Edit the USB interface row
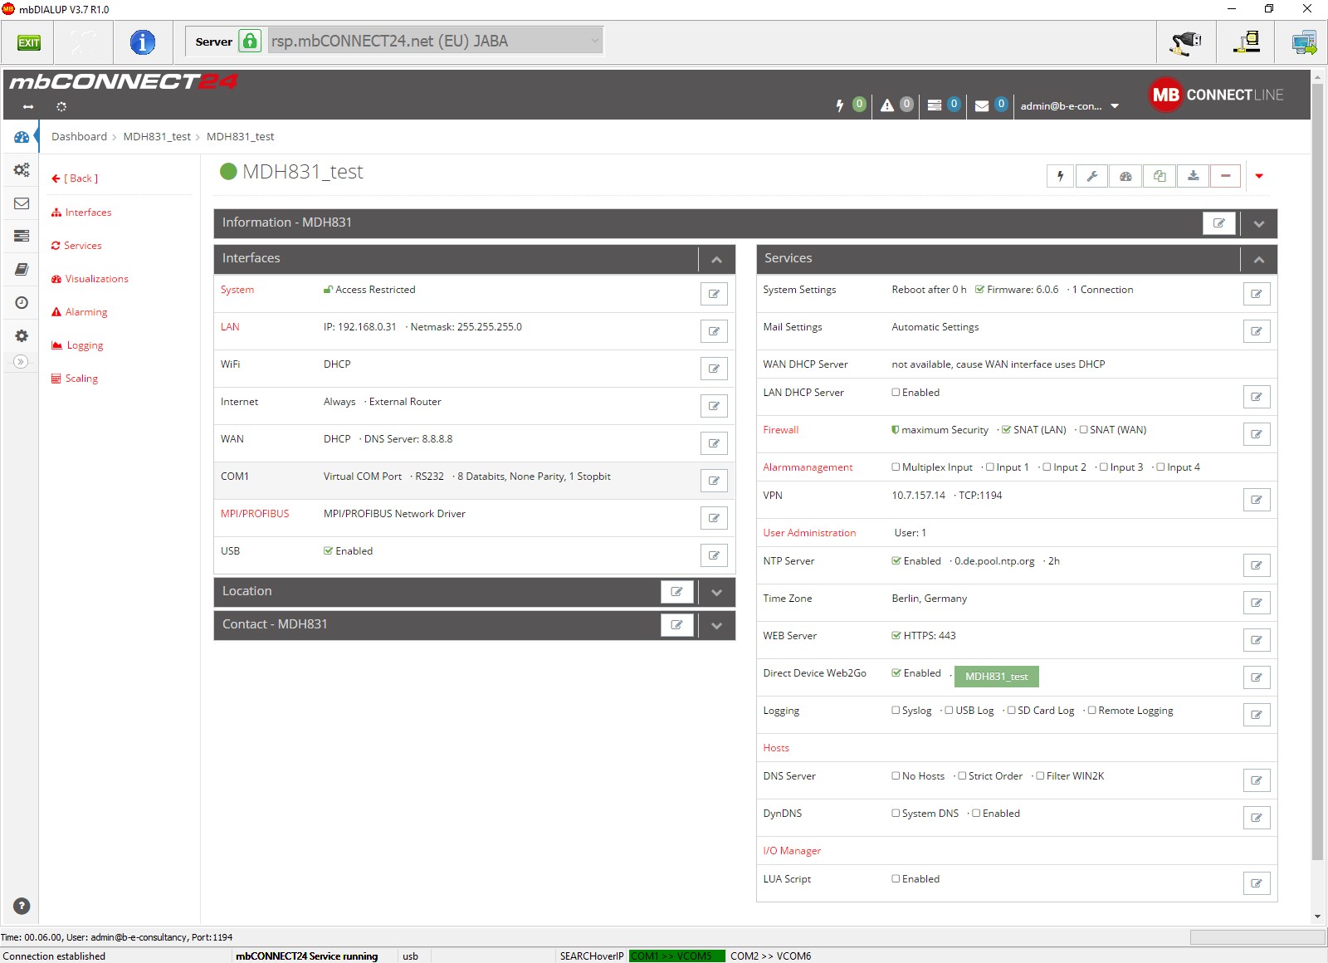1328x963 pixels. click(x=714, y=555)
